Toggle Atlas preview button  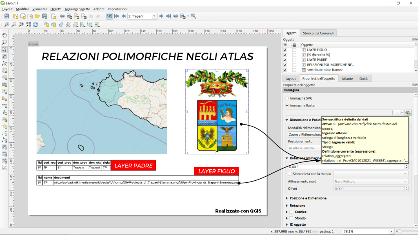tap(109, 16)
